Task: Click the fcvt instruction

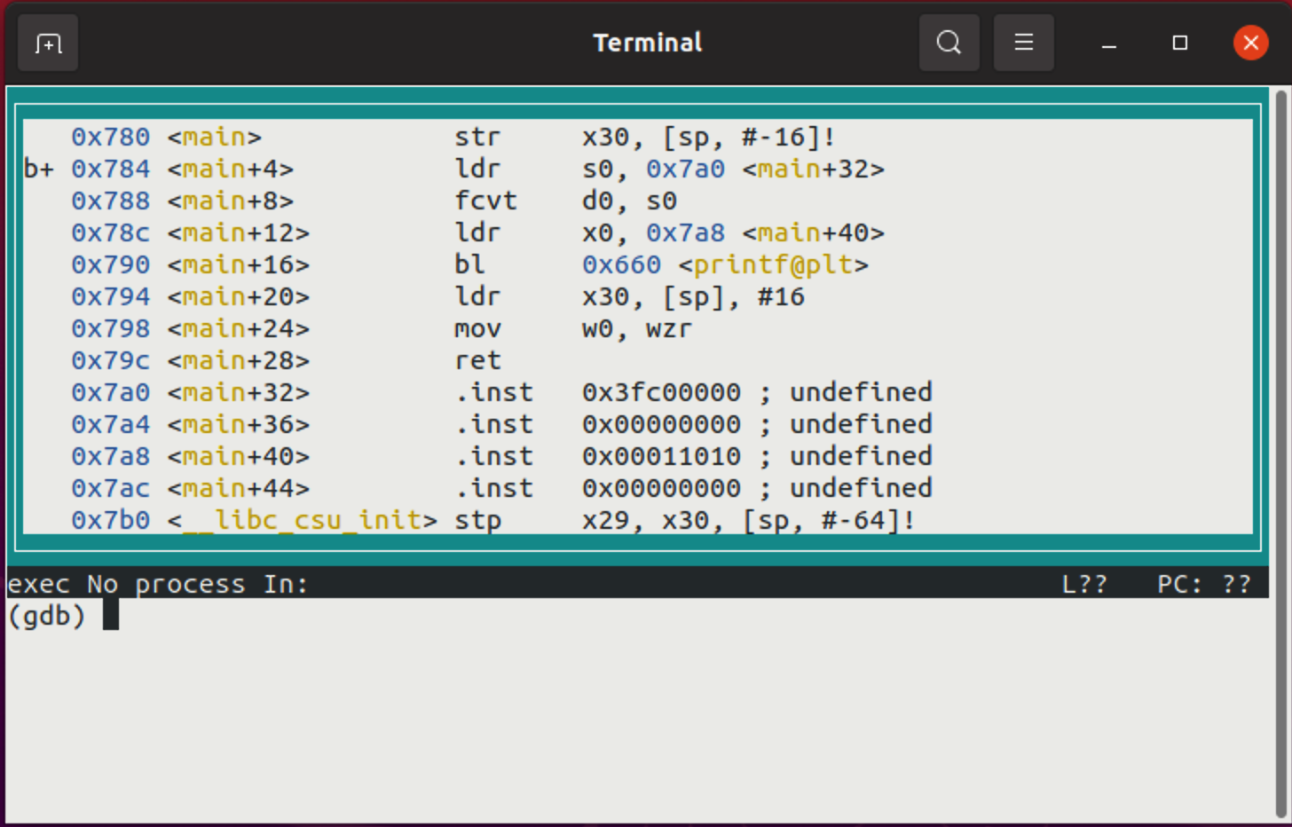Action: (485, 201)
